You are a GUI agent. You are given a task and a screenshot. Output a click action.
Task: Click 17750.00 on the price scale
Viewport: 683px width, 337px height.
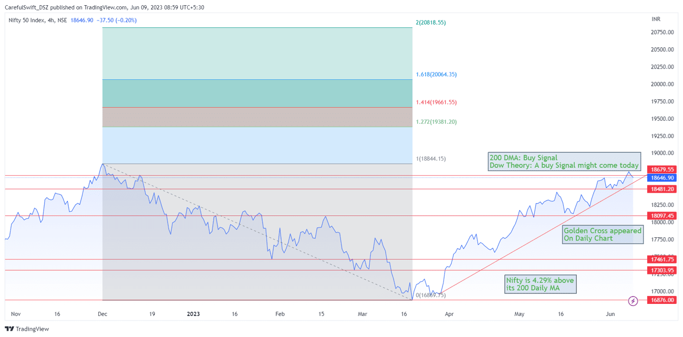662,240
